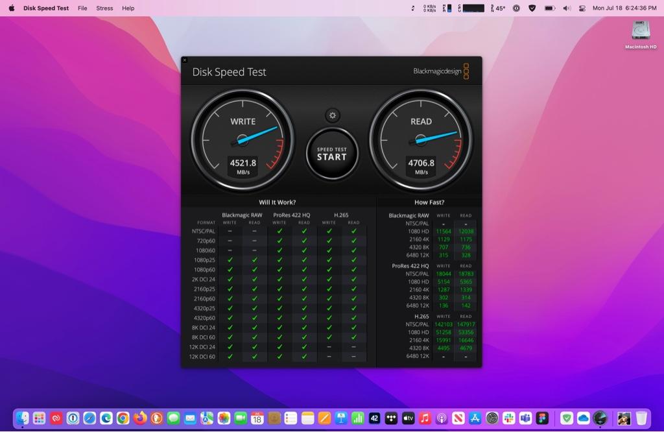Open Maps from the dock
The image size is (664, 432).
(x=207, y=418)
